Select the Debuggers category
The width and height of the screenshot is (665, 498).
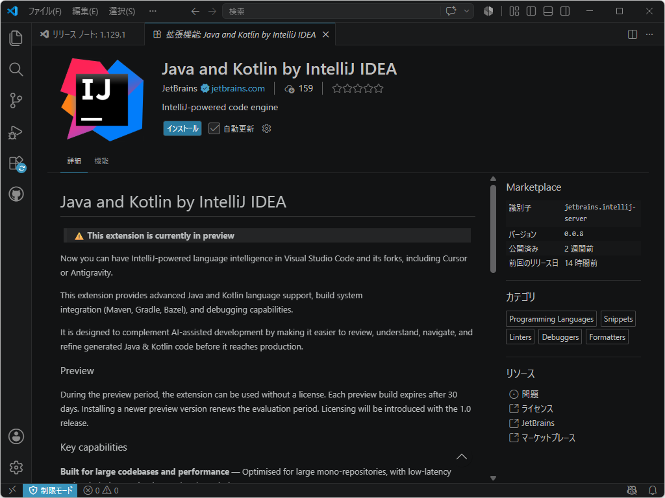[x=560, y=337]
